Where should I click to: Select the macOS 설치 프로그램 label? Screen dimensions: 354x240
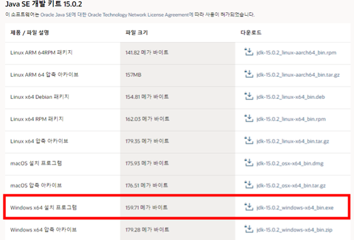[x=36, y=163]
